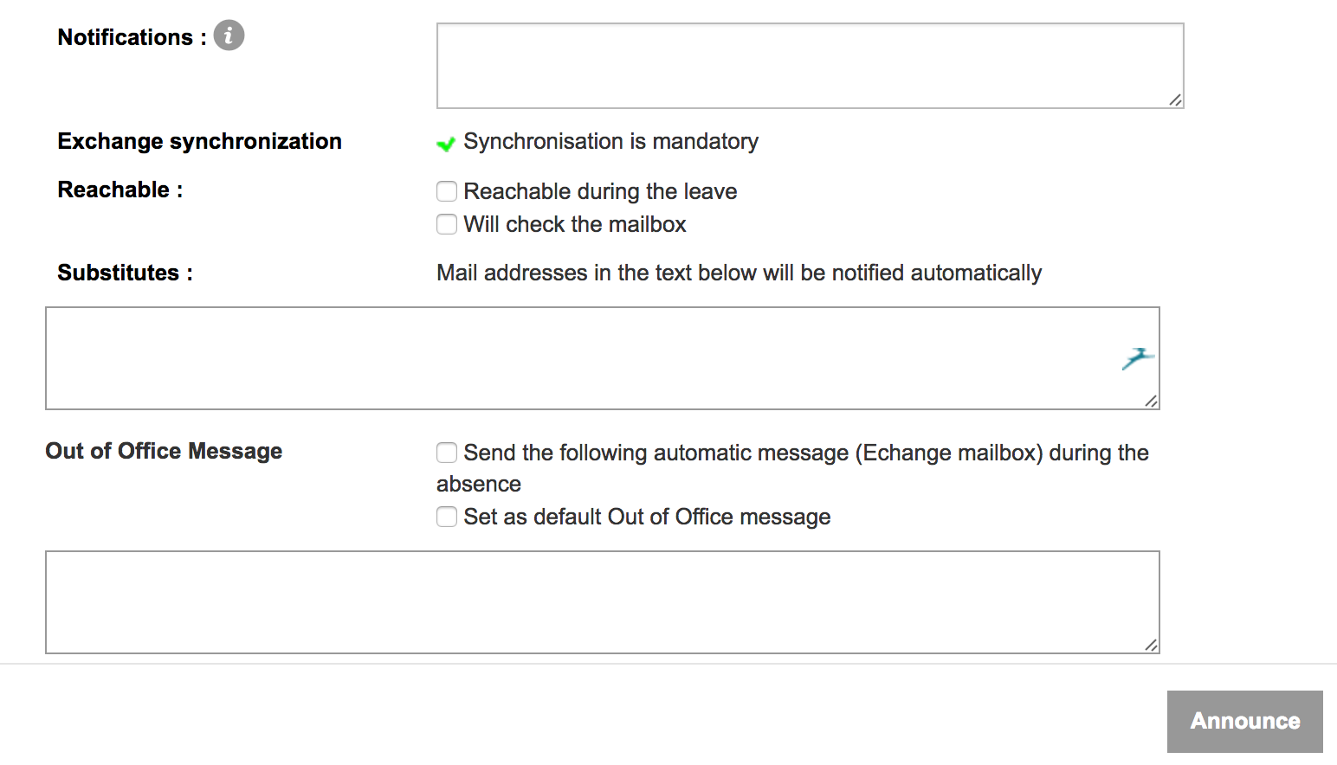Viewport: 1337px width, 765px height.
Task: Click the green checkmark synchronisation icon
Action: point(446,144)
